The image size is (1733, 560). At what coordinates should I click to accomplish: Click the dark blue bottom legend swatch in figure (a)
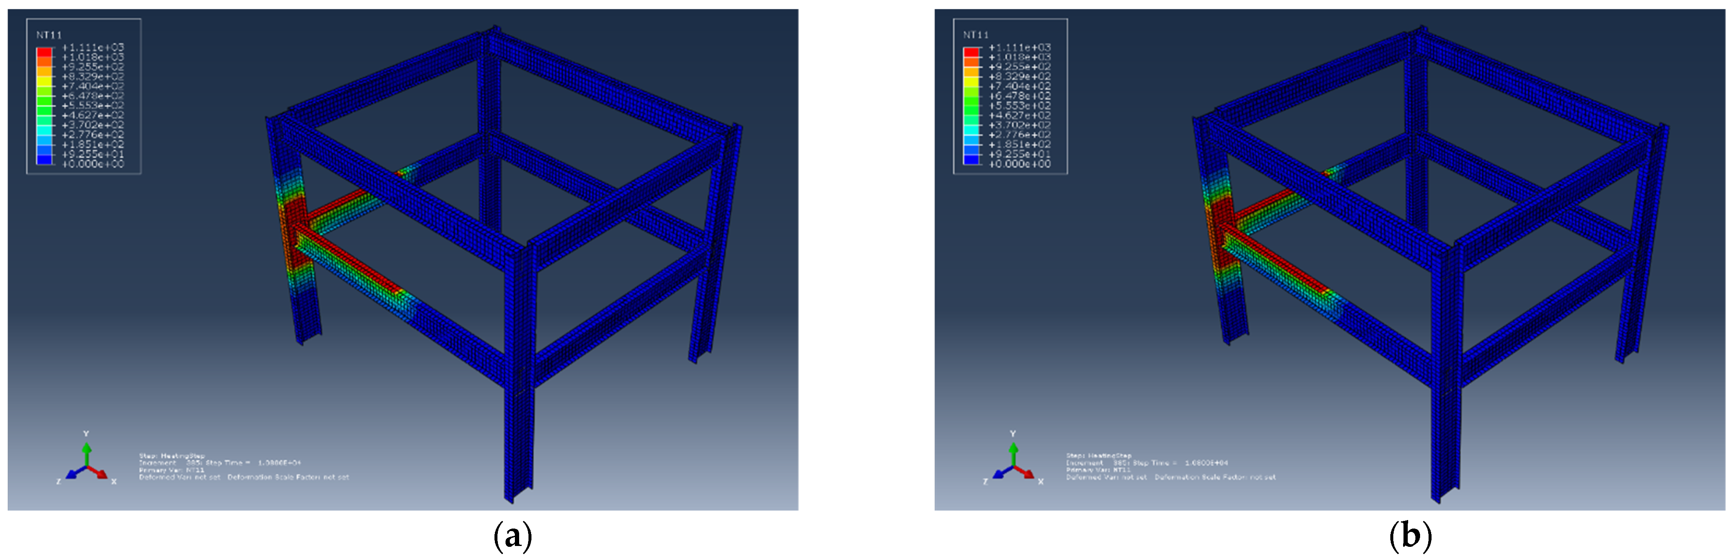44,159
